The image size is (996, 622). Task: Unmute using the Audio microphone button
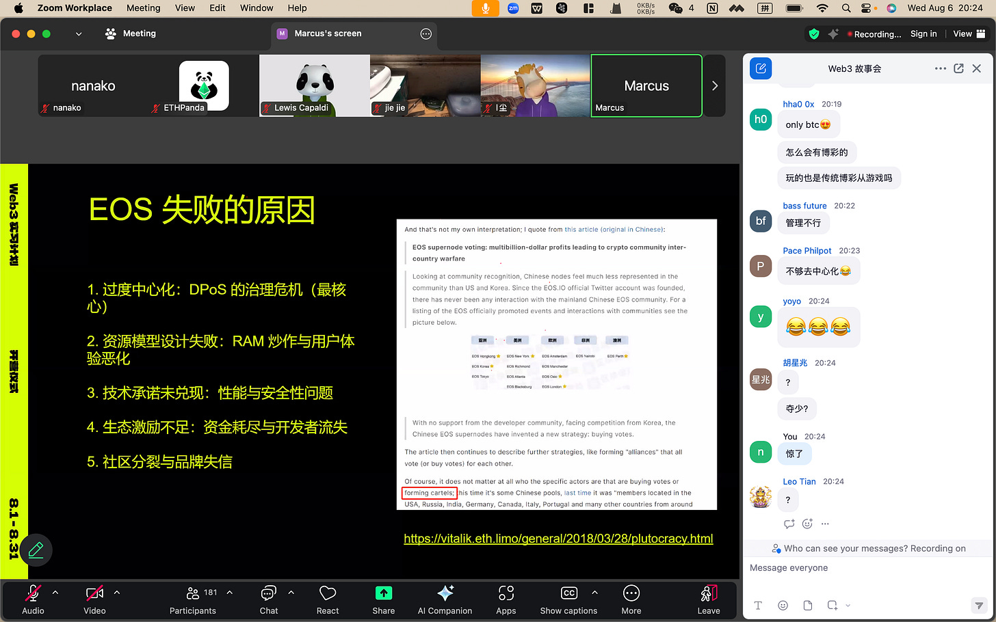[x=33, y=599]
